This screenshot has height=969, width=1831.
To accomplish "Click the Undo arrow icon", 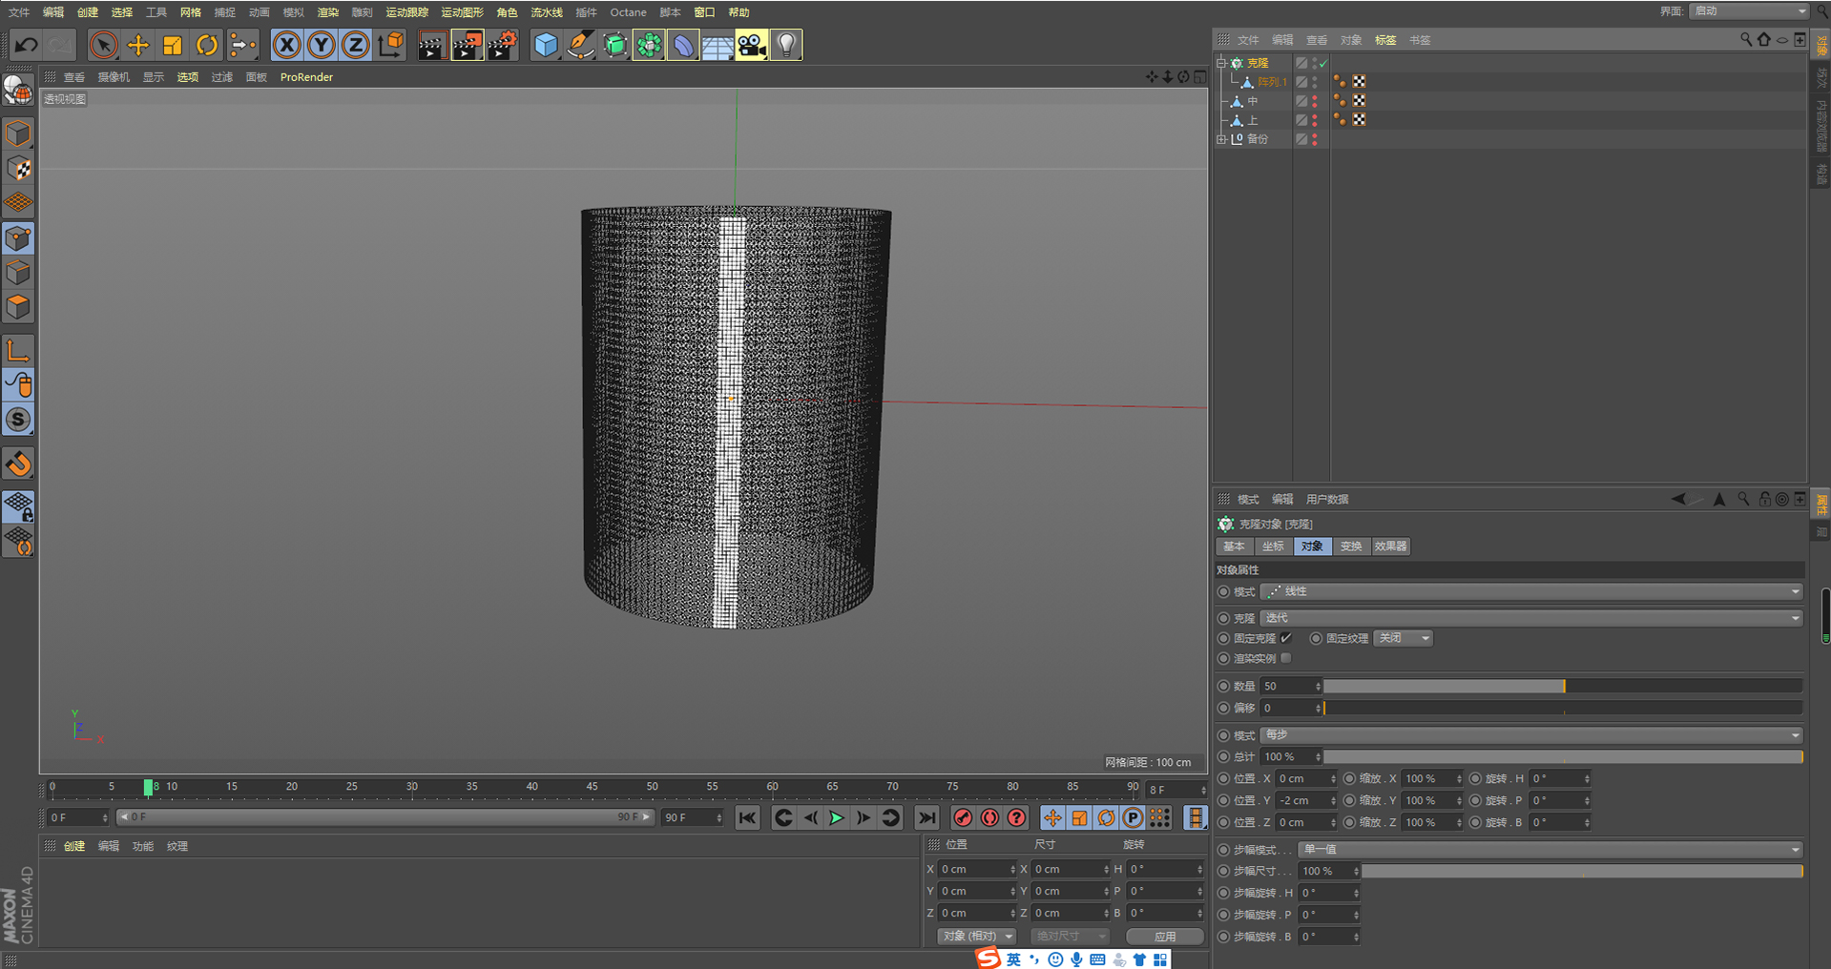I will [x=26, y=45].
